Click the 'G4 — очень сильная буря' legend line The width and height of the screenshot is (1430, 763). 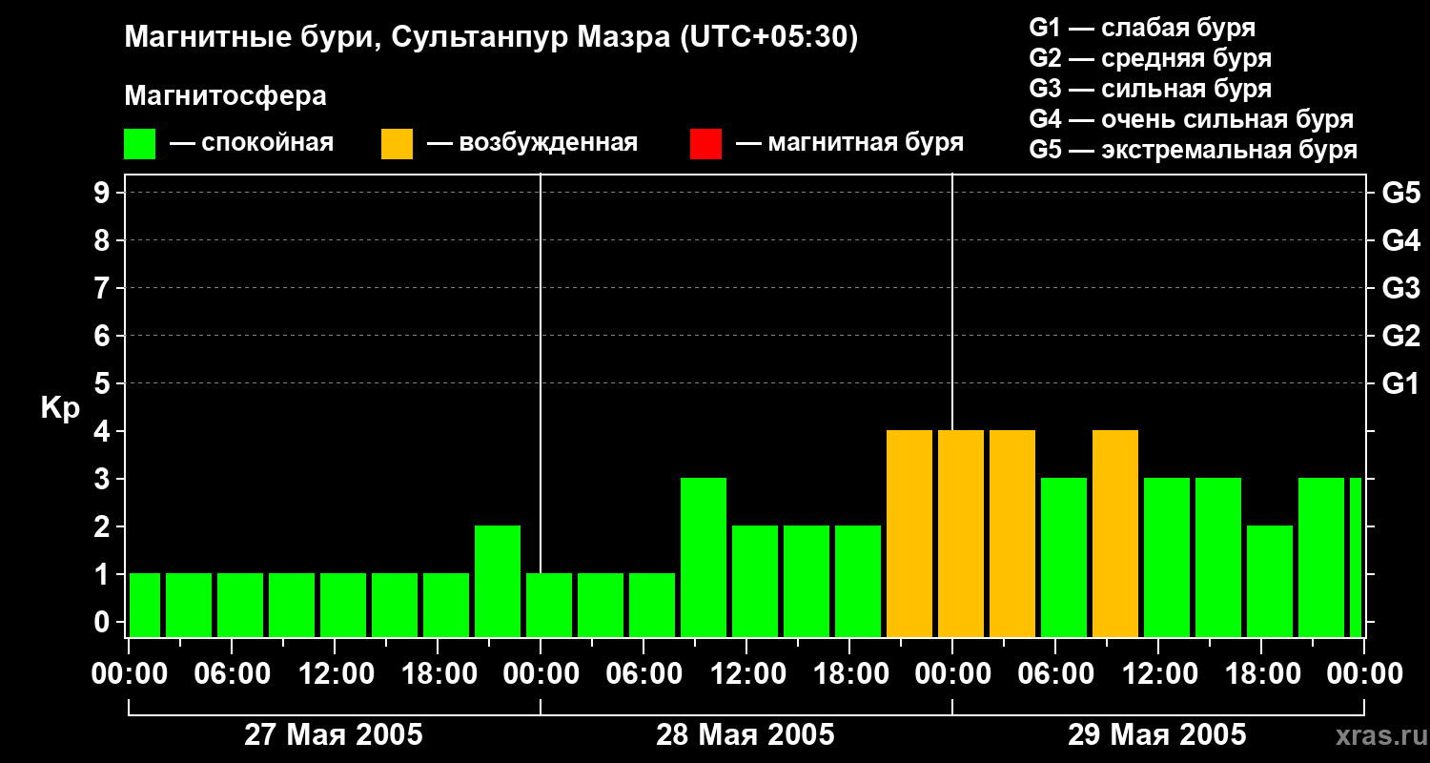tap(1192, 119)
